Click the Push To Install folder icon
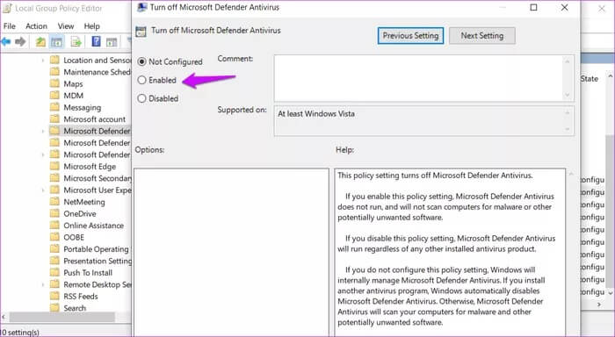The height and width of the screenshot is (337, 615). click(x=54, y=272)
